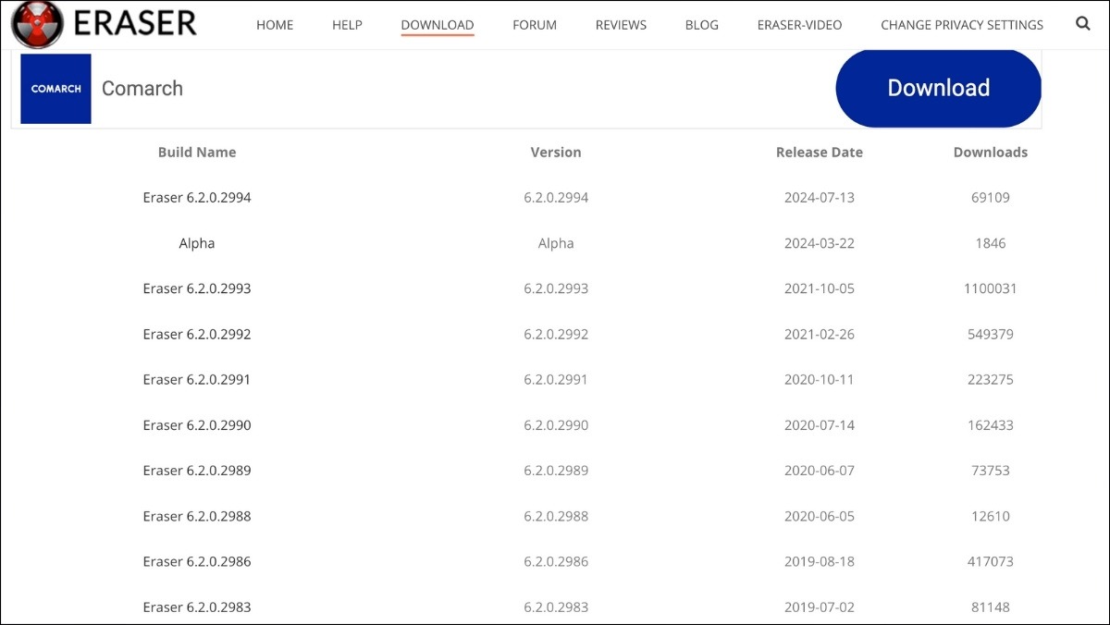Click the Build Name column header
Image resolution: width=1110 pixels, height=625 pixels.
(197, 153)
